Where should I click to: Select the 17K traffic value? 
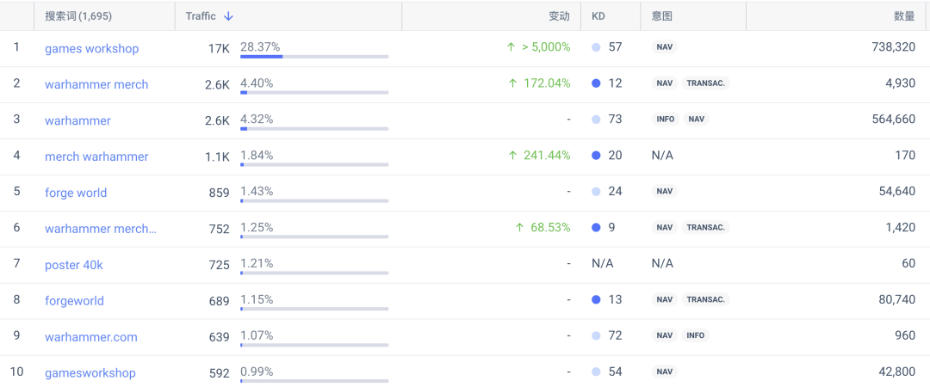[219, 49]
